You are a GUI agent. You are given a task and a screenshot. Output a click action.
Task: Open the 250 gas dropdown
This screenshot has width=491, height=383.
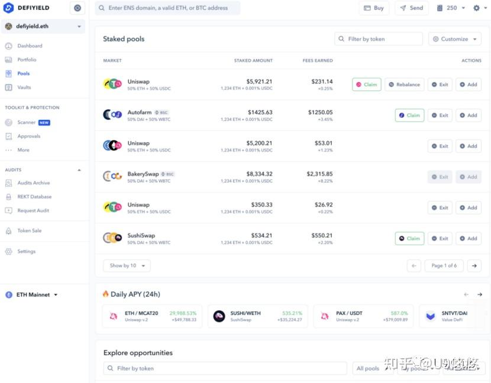pyautogui.click(x=451, y=8)
